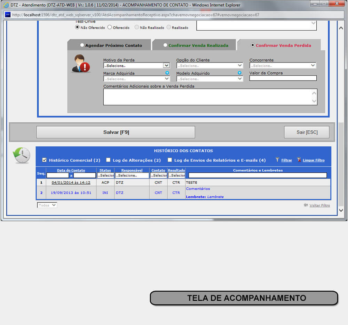Click the plus icon beside Marca Adquirida
The height and width of the screenshot is (325, 348).
click(167, 73)
